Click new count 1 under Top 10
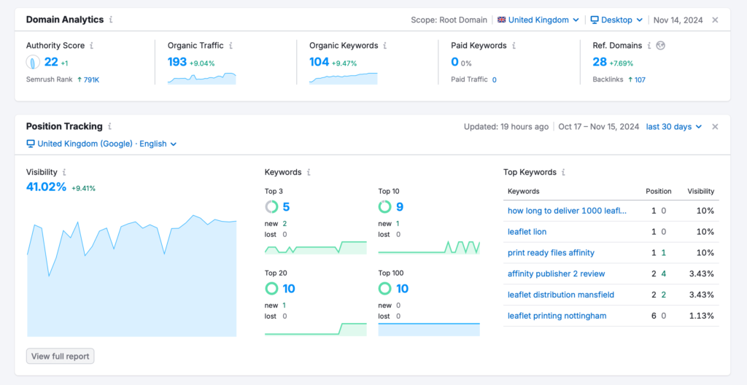 click(x=398, y=223)
